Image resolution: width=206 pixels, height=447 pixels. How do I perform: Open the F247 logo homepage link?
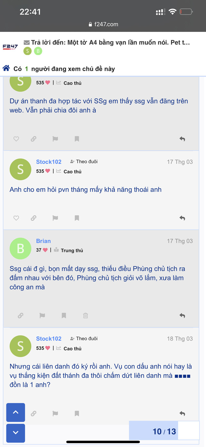10,47
